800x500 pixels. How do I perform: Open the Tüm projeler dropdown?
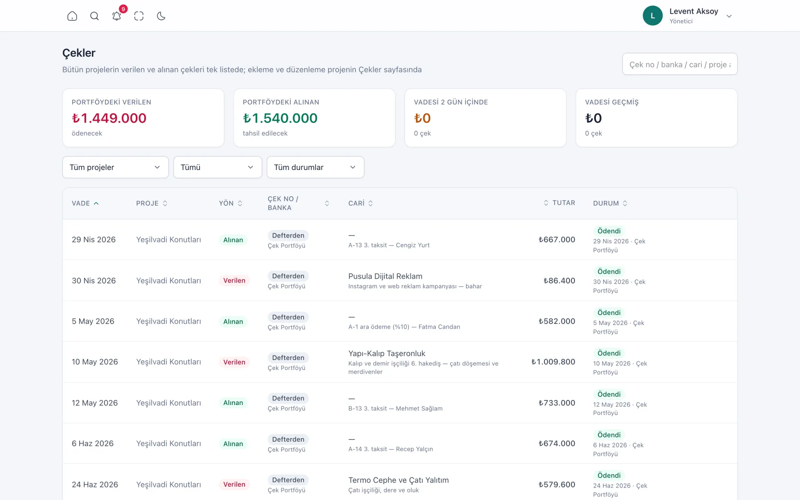point(115,167)
